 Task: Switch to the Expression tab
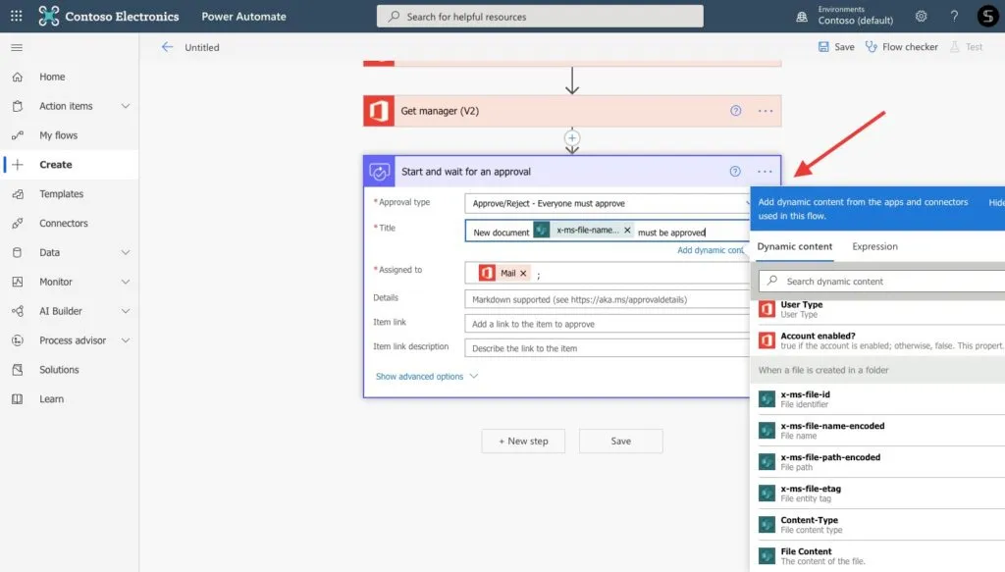click(x=874, y=246)
